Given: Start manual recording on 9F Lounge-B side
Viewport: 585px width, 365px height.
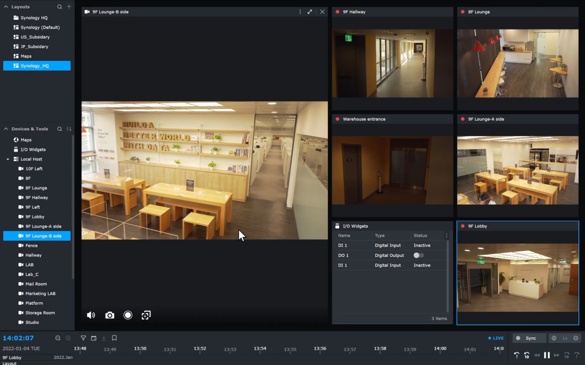Looking at the screenshot, I should (128, 315).
